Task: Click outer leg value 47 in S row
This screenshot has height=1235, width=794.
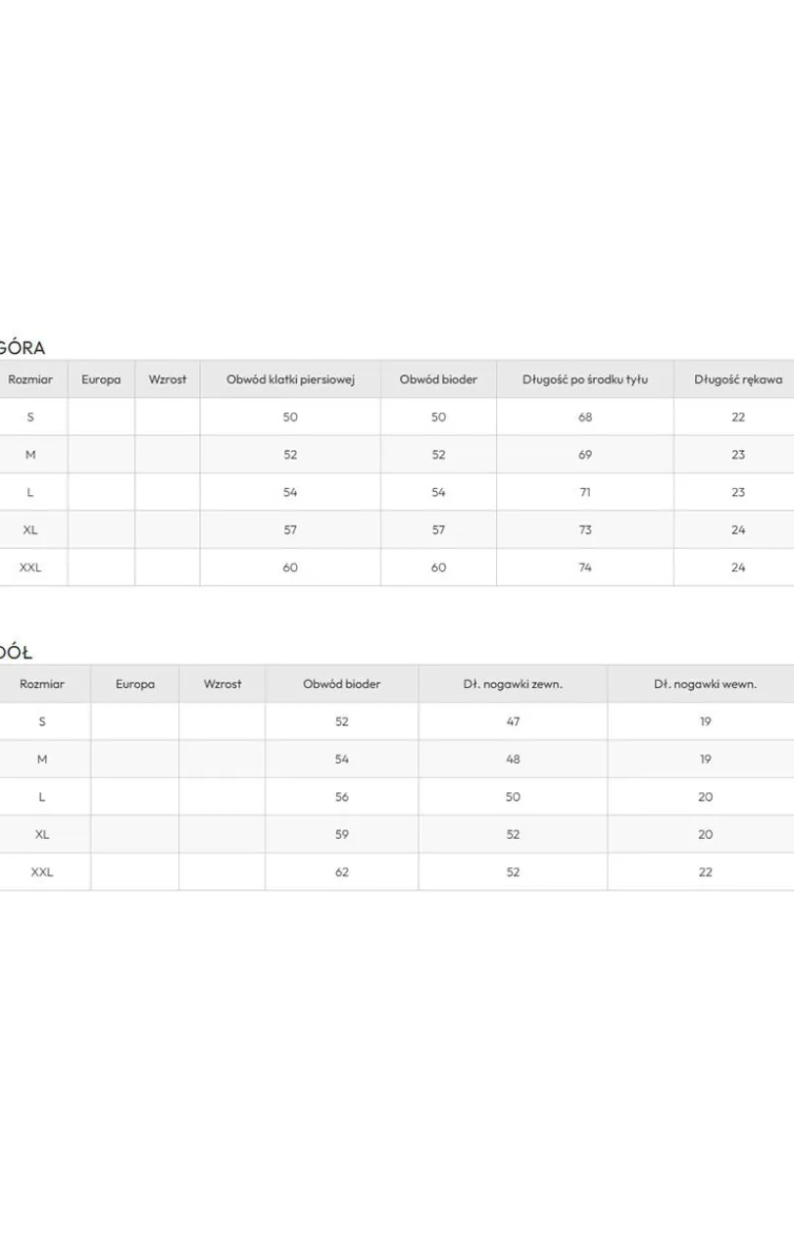Action: (x=513, y=721)
